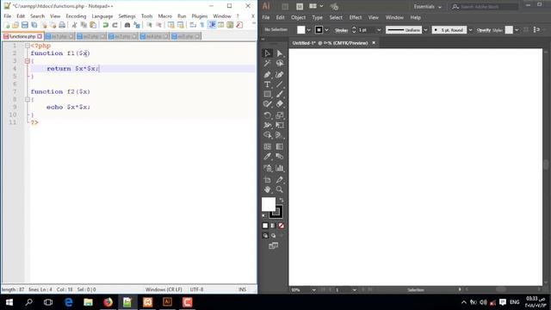
Task: Swap fill and stroke colors
Action: 282,200
